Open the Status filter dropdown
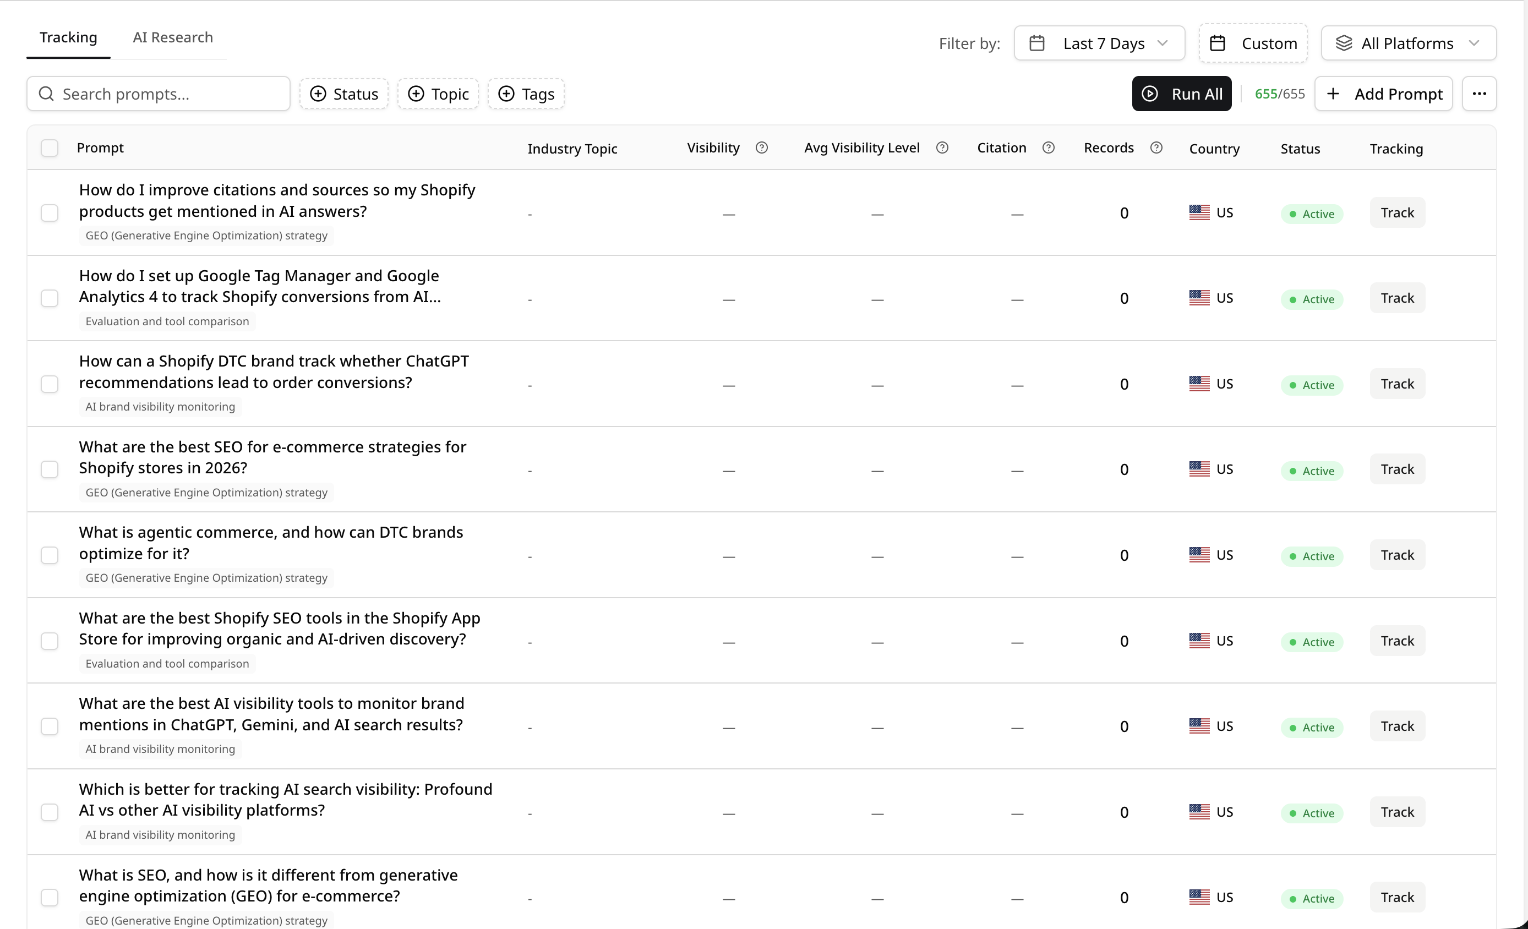This screenshot has width=1528, height=929. point(344,94)
